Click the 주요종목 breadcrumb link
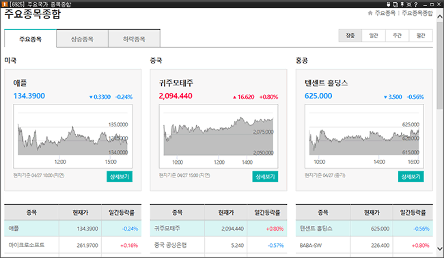The width and height of the screenshot is (444, 258). click(385, 13)
